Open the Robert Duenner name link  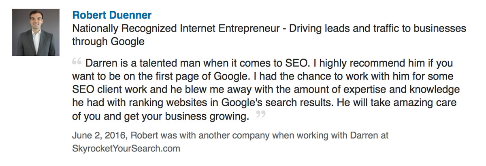[x=112, y=16]
